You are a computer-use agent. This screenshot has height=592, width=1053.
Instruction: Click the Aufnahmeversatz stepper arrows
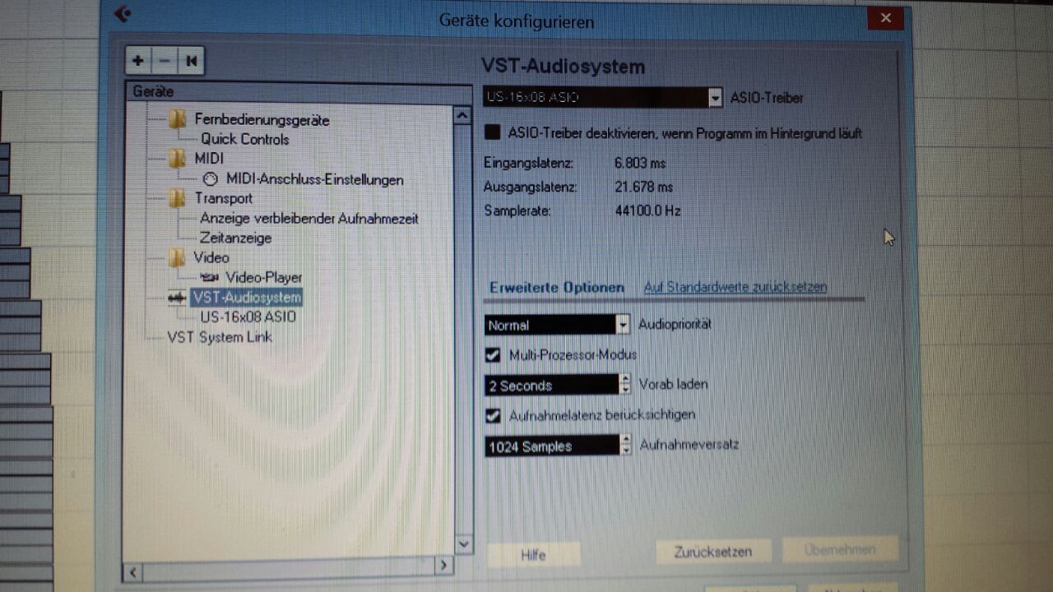pyautogui.click(x=625, y=446)
